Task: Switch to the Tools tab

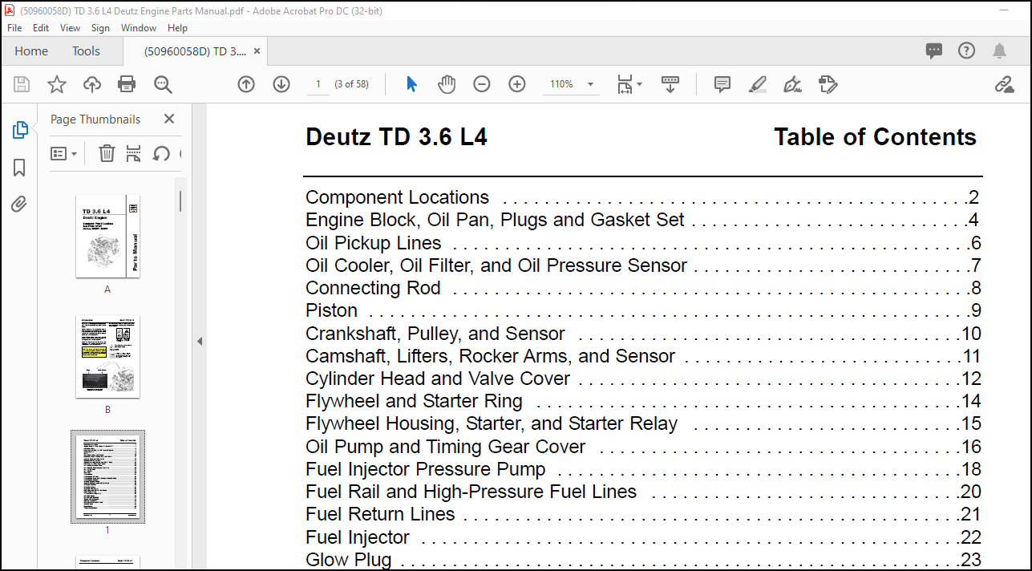Action: click(x=86, y=51)
